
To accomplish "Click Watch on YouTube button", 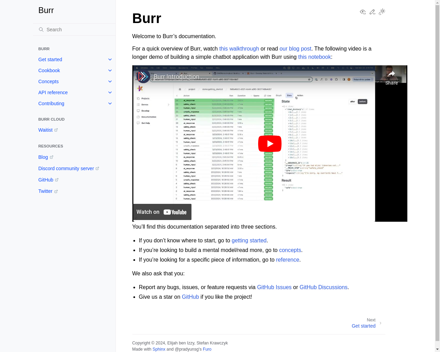I will tap(162, 212).
